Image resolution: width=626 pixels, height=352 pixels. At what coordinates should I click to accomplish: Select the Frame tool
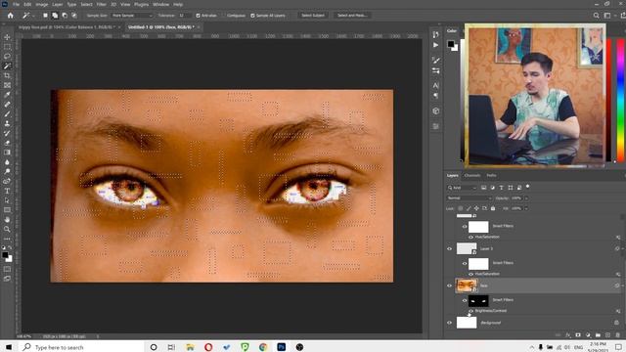(7, 85)
